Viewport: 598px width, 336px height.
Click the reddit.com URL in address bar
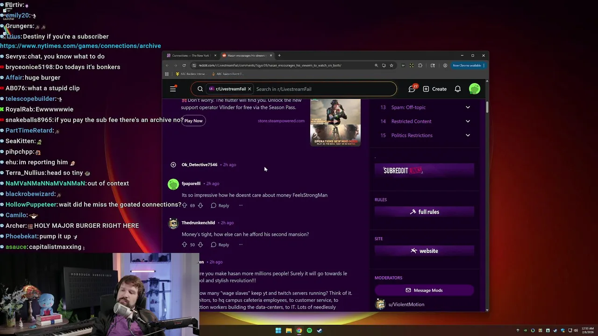point(270,65)
